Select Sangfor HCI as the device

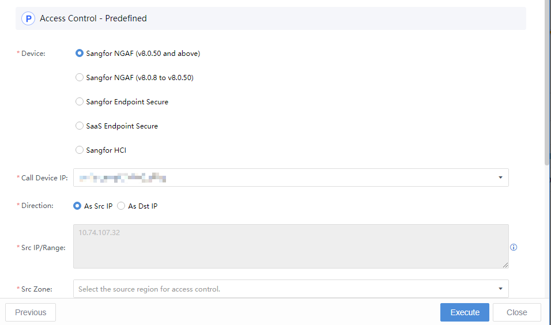80,150
